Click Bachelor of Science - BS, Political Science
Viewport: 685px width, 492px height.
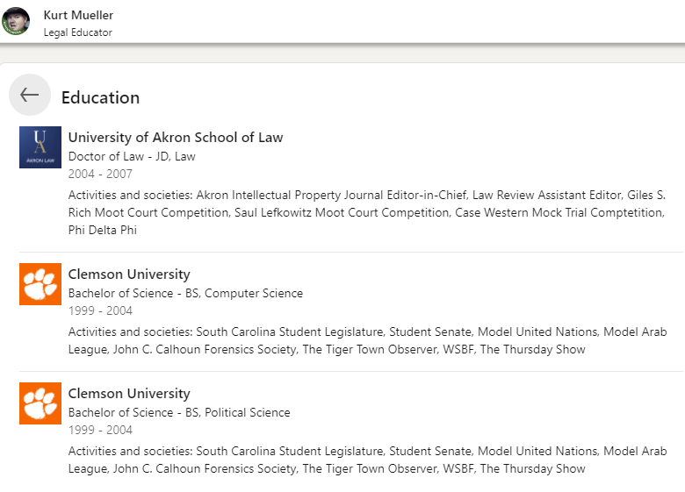point(179,412)
